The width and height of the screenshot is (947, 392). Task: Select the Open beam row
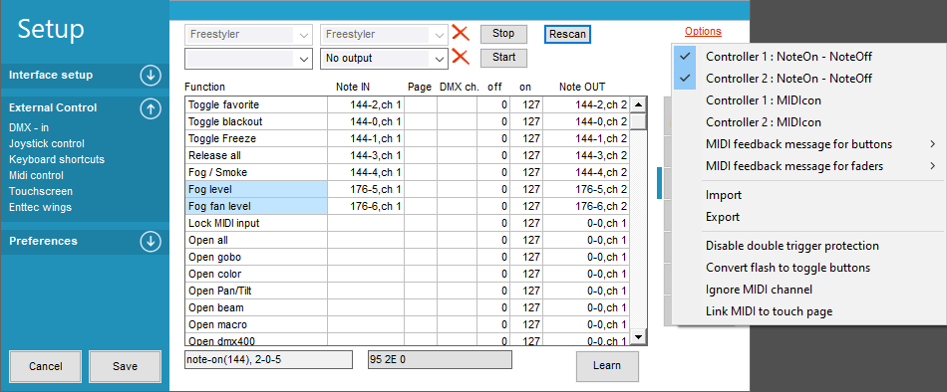point(407,307)
